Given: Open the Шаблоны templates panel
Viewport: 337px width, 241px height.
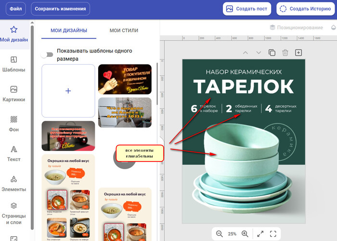Looking at the screenshot, I should [14, 64].
